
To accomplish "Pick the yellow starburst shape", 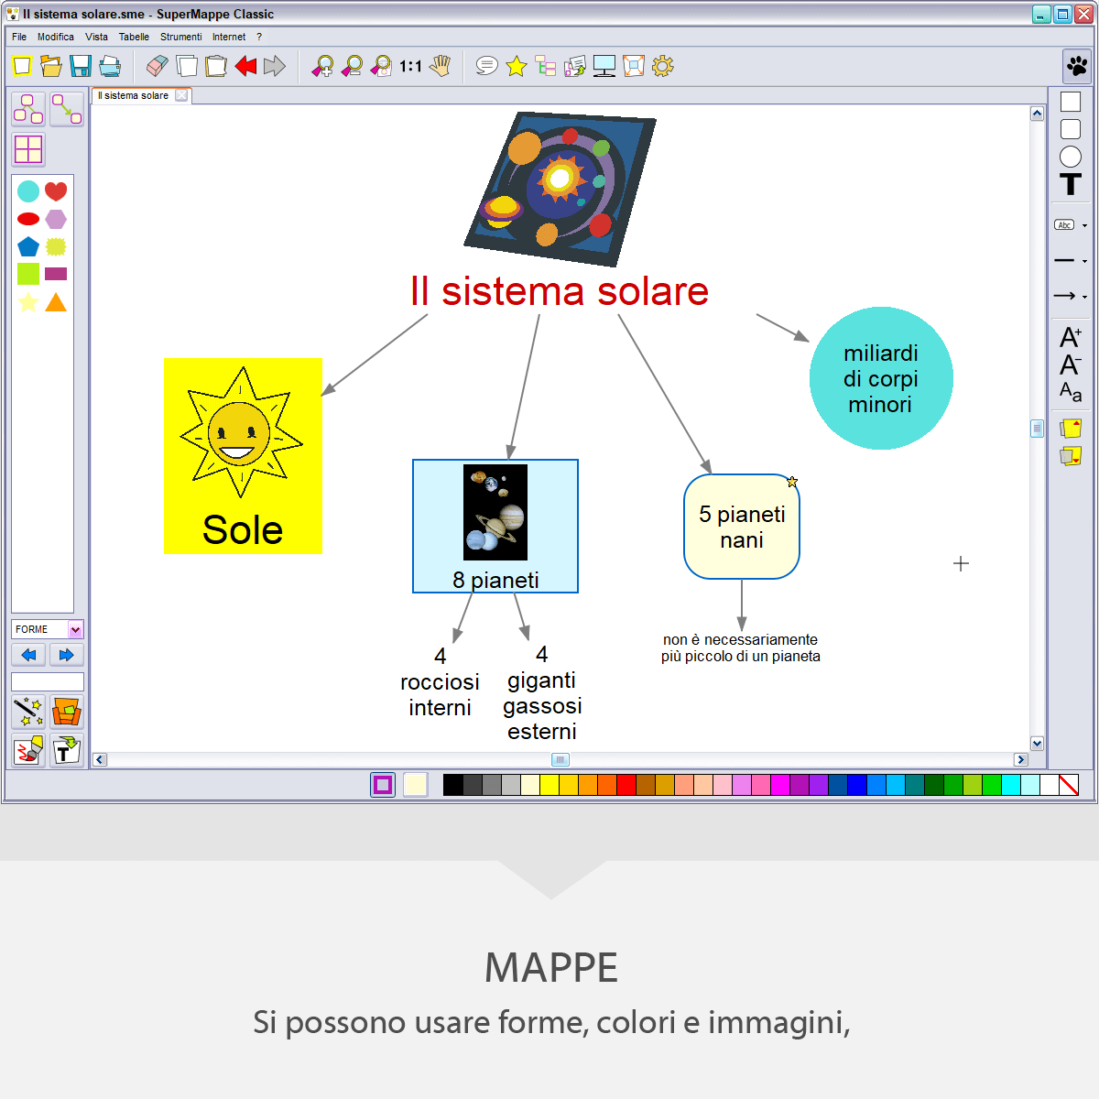I will click(x=56, y=246).
